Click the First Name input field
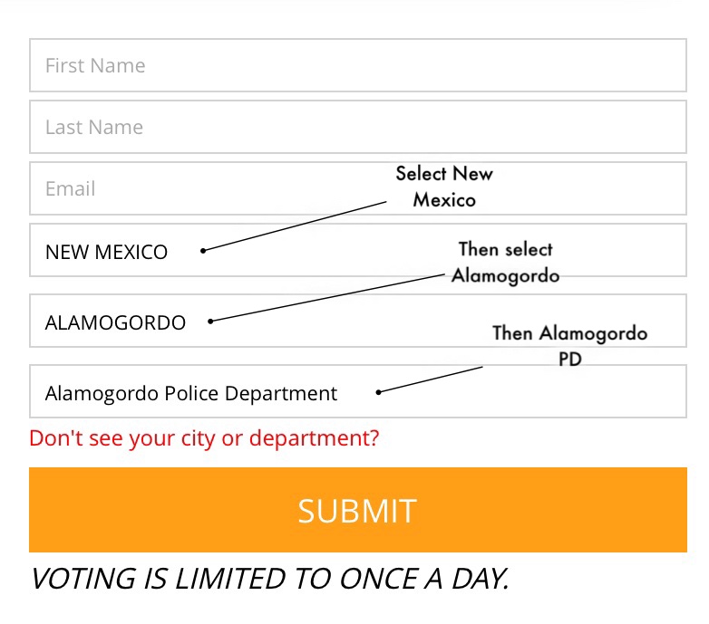Viewport: 709px width, 624px height. (357, 65)
